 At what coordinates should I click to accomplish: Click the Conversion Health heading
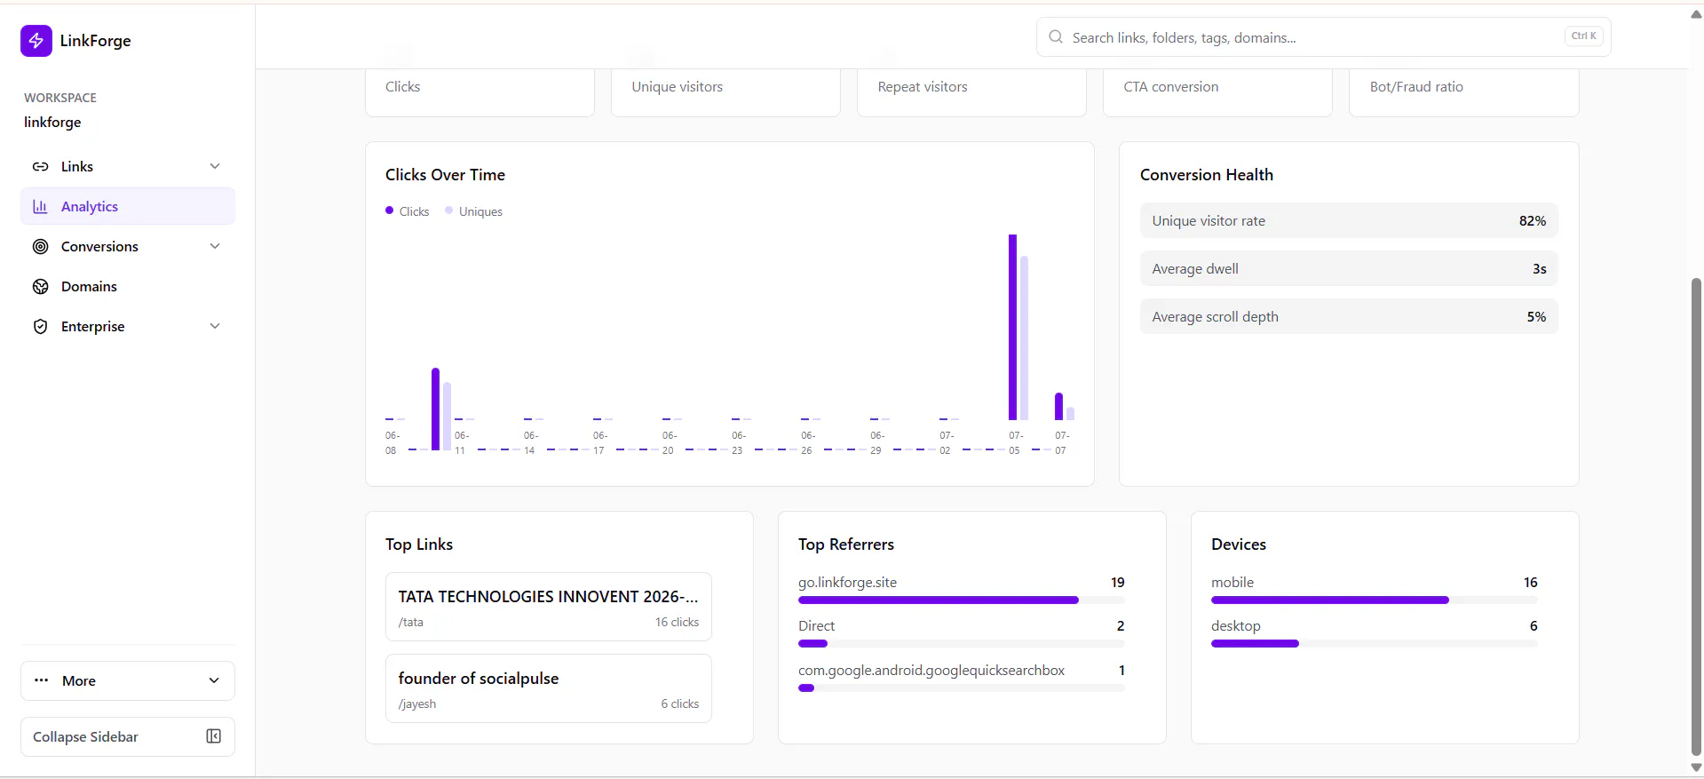tap(1207, 175)
